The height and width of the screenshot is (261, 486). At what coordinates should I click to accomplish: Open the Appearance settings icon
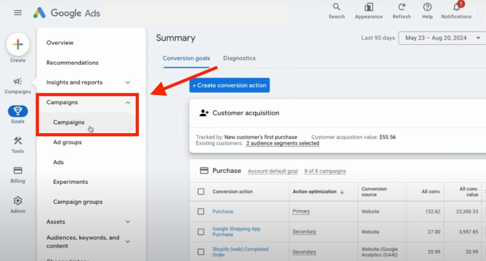pos(368,7)
